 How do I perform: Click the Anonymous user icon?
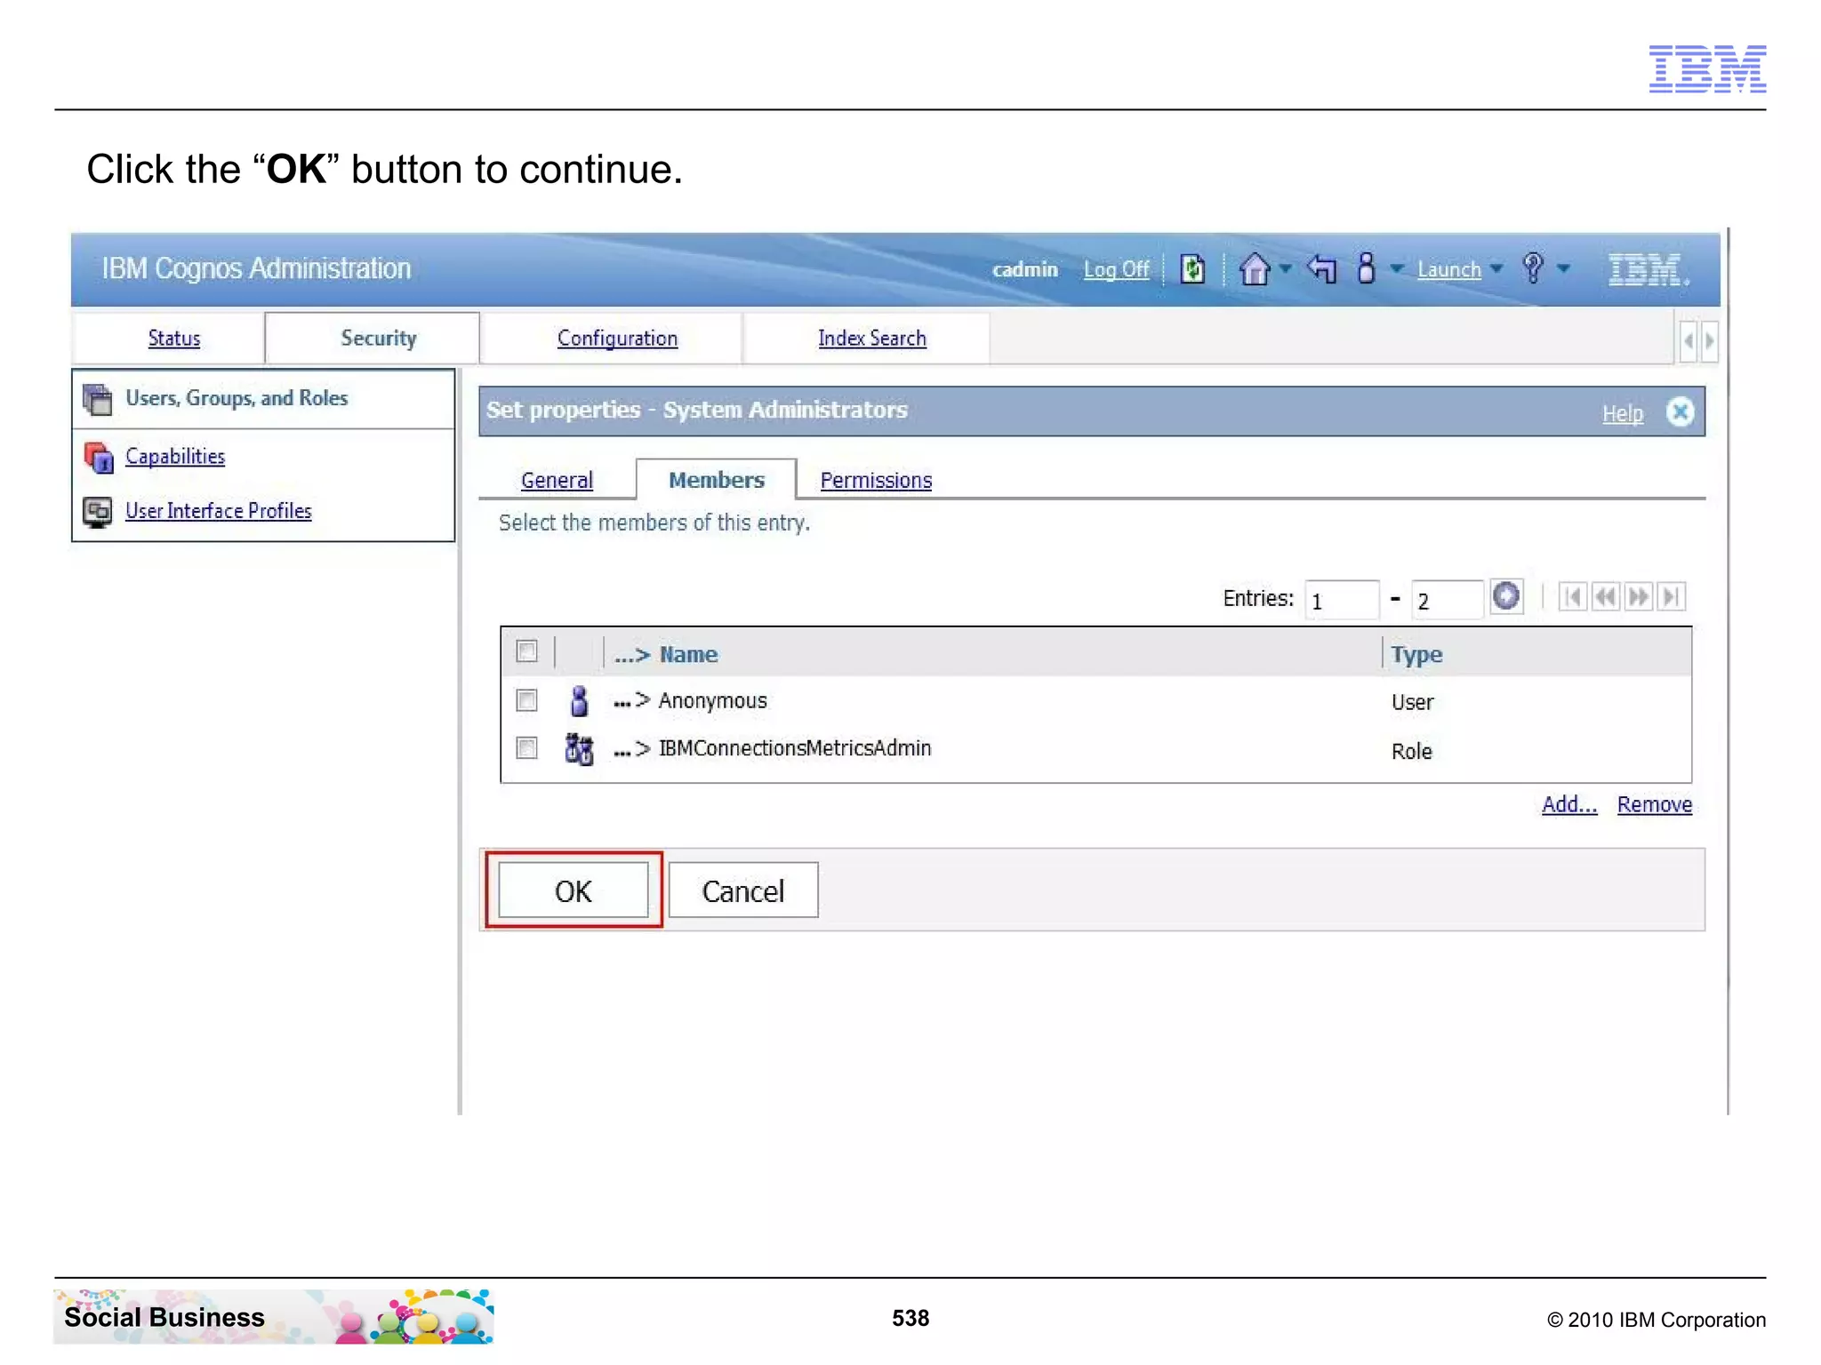[579, 701]
